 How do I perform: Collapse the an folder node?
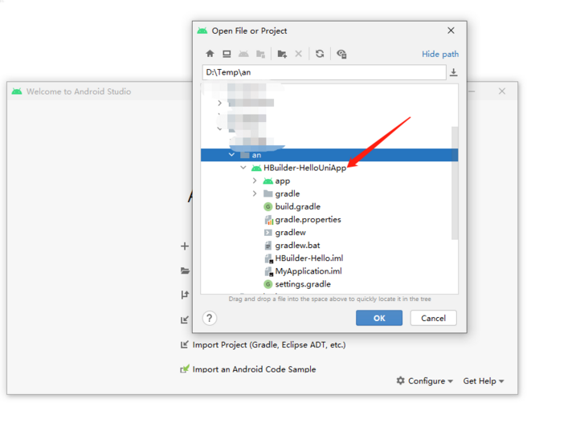point(232,155)
